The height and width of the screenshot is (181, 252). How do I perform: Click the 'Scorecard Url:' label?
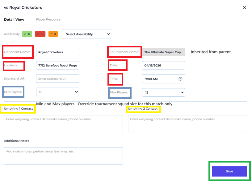pos(14,78)
